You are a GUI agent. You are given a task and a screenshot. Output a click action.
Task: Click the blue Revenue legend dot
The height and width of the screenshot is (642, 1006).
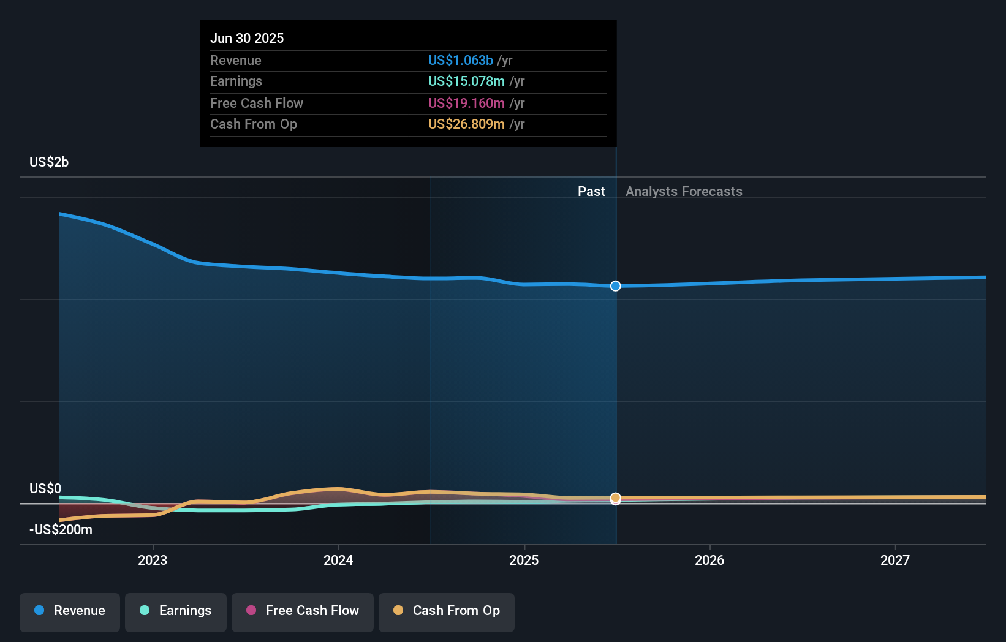tap(39, 611)
